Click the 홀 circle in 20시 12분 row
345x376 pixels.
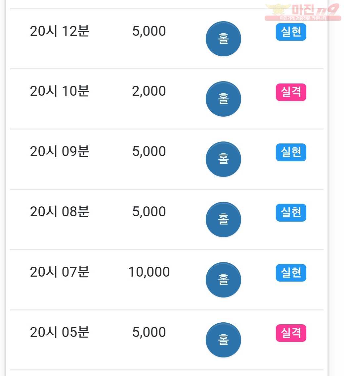tap(223, 39)
